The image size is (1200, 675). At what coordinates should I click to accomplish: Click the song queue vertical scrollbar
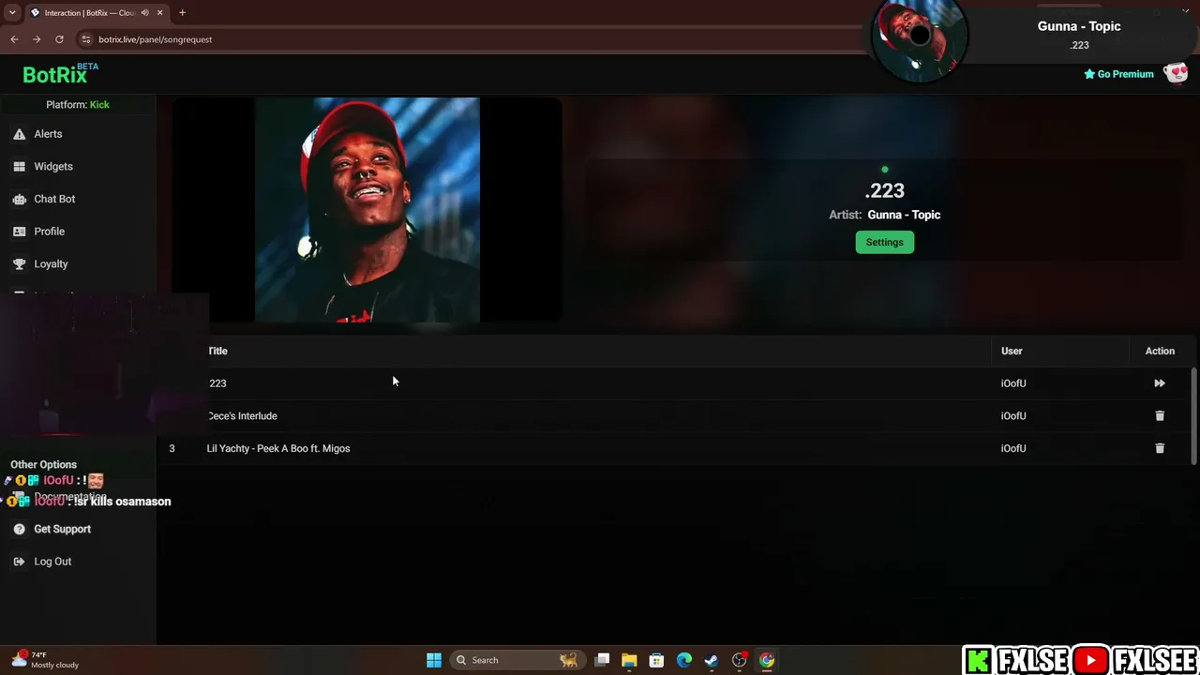(x=1193, y=415)
